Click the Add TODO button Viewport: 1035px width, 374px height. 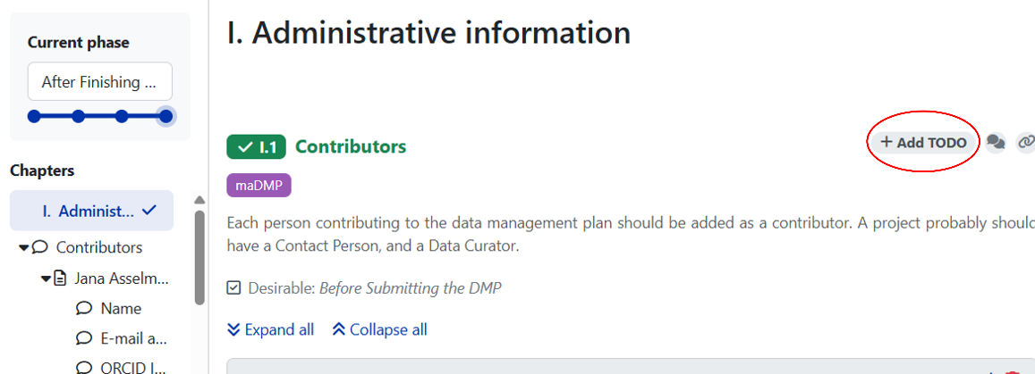923,143
